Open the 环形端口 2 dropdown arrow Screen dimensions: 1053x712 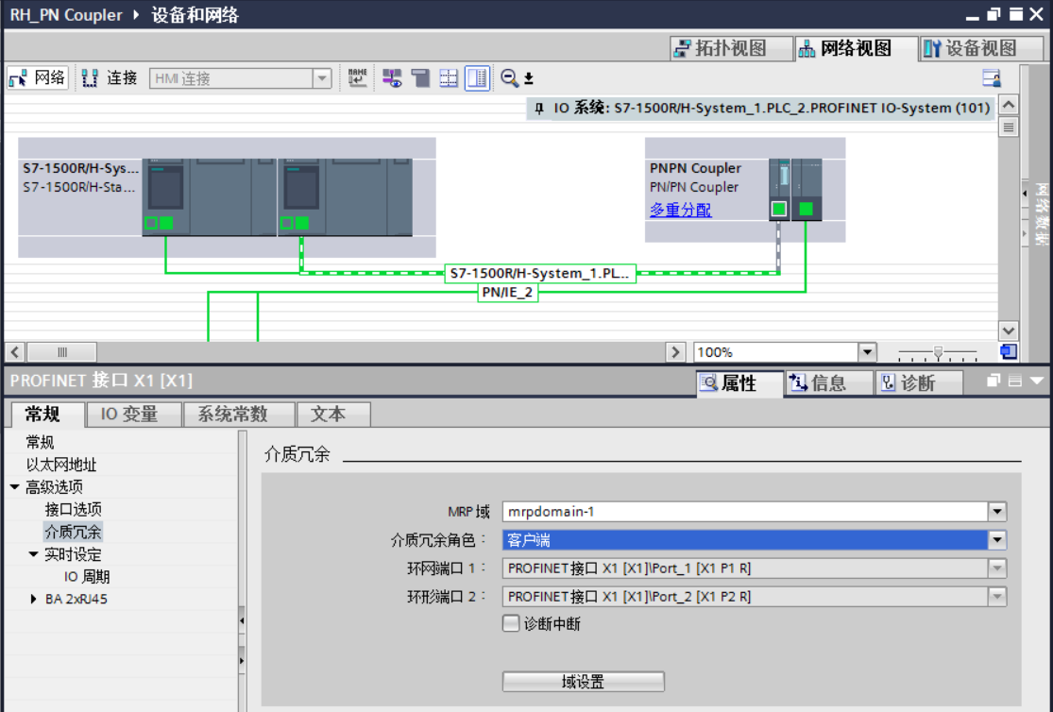tap(997, 597)
